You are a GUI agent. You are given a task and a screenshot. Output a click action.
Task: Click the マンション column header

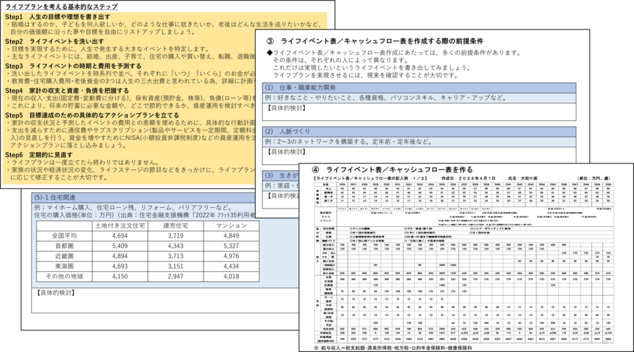pyautogui.click(x=232, y=226)
